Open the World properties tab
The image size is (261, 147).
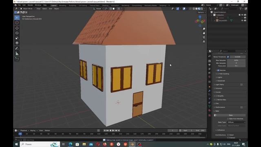coord(210,77)
